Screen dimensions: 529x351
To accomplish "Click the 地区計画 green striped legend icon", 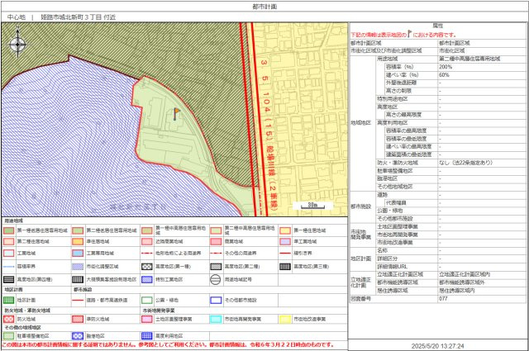I will [9, 299].
